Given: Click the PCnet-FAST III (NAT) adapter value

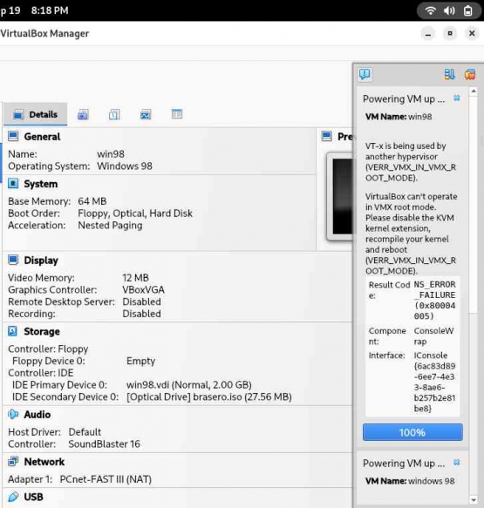Looking at the screenshot, I should (x=106, y=479).
